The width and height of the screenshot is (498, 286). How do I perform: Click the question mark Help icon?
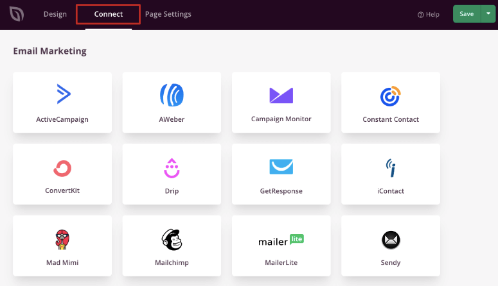click(420, 15)
